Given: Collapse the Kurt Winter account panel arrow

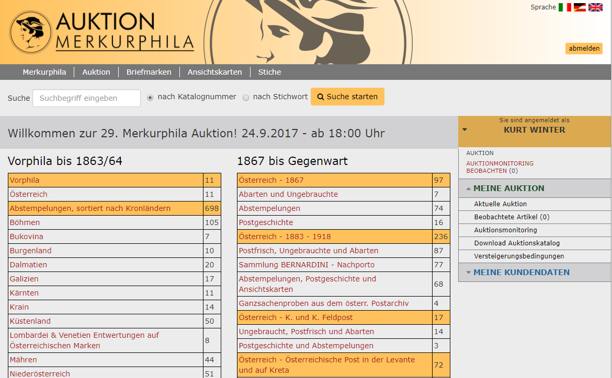Looking at the screenshot, I should pos(464,129).
